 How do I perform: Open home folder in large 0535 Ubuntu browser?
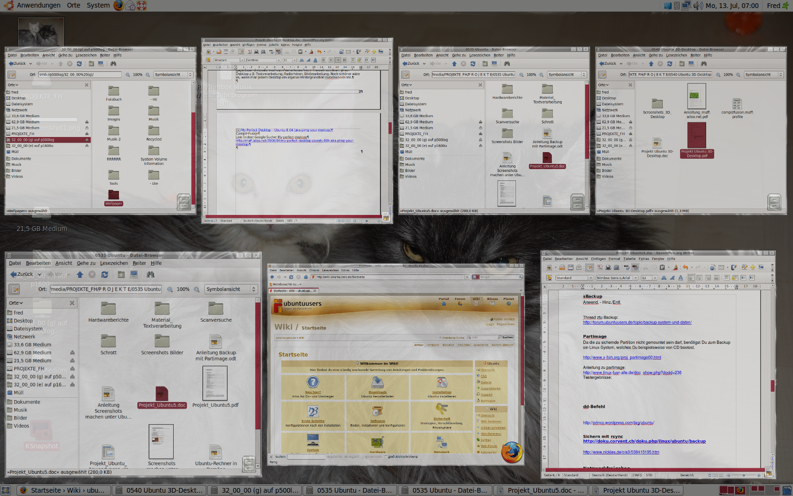(x=121, y=274)
